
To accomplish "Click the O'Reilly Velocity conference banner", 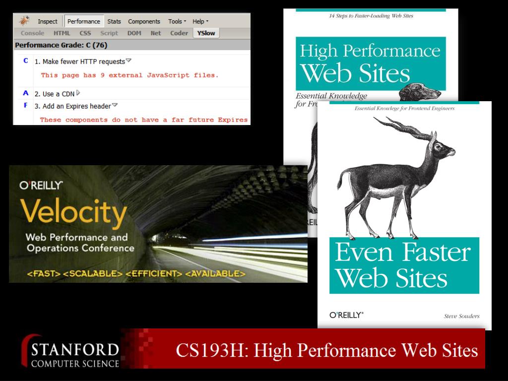I will 158,224.
